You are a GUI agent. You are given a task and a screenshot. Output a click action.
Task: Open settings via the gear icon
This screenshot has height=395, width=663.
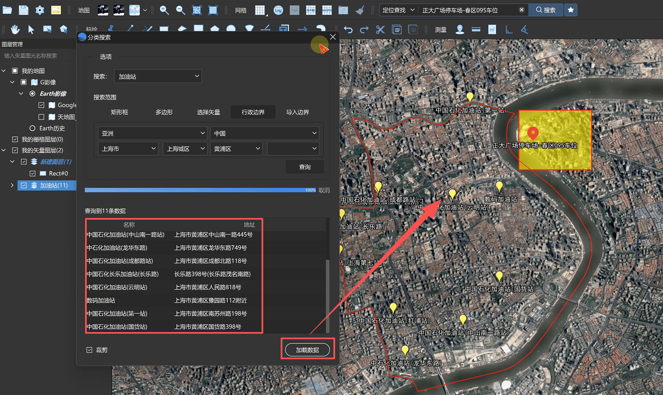click(40, 10)
